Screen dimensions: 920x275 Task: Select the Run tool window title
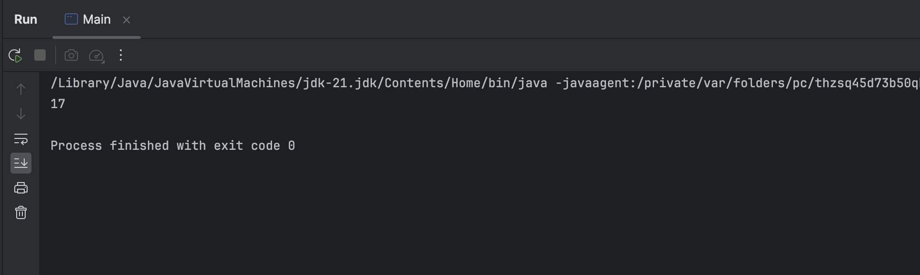tap(26, 19)
